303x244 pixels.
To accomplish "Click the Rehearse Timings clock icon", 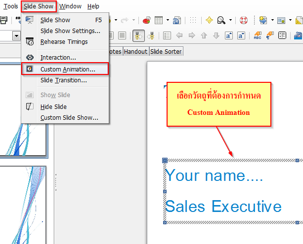I will [30, 41].
